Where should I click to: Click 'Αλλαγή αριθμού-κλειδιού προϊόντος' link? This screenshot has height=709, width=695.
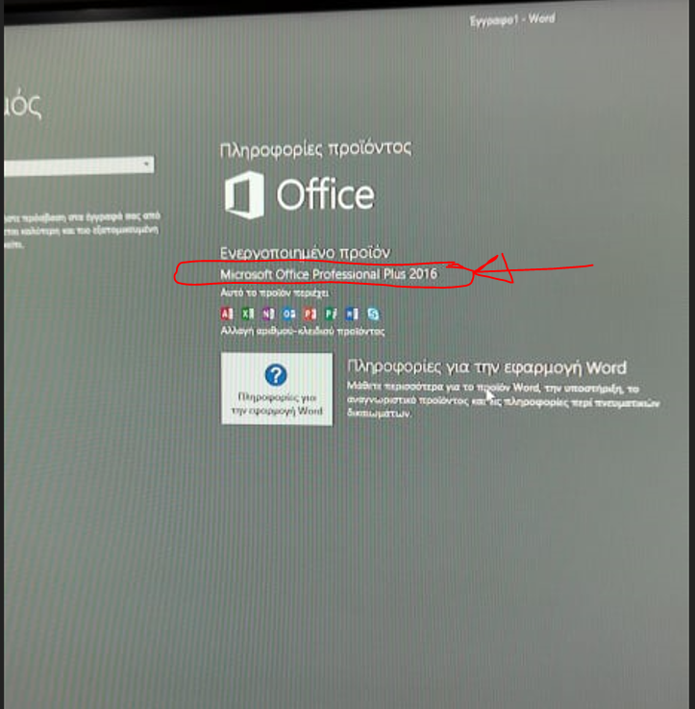click(x=302, y=332)
